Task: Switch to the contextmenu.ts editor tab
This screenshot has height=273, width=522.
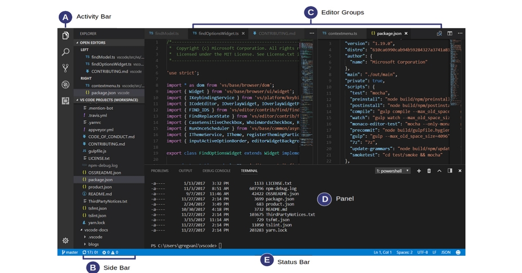Action: pos(342,33)
